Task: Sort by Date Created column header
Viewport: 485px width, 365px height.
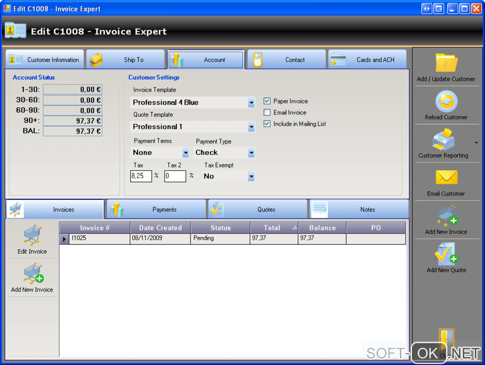Action: [x=160, y=227]
